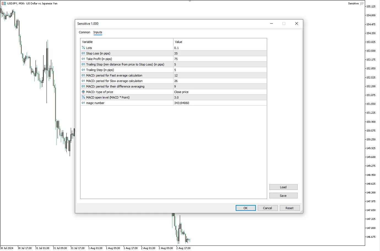Click the Take Profit row integer icon
The image size is (380, 251).
pyautogui.click(x=83, y=59)
